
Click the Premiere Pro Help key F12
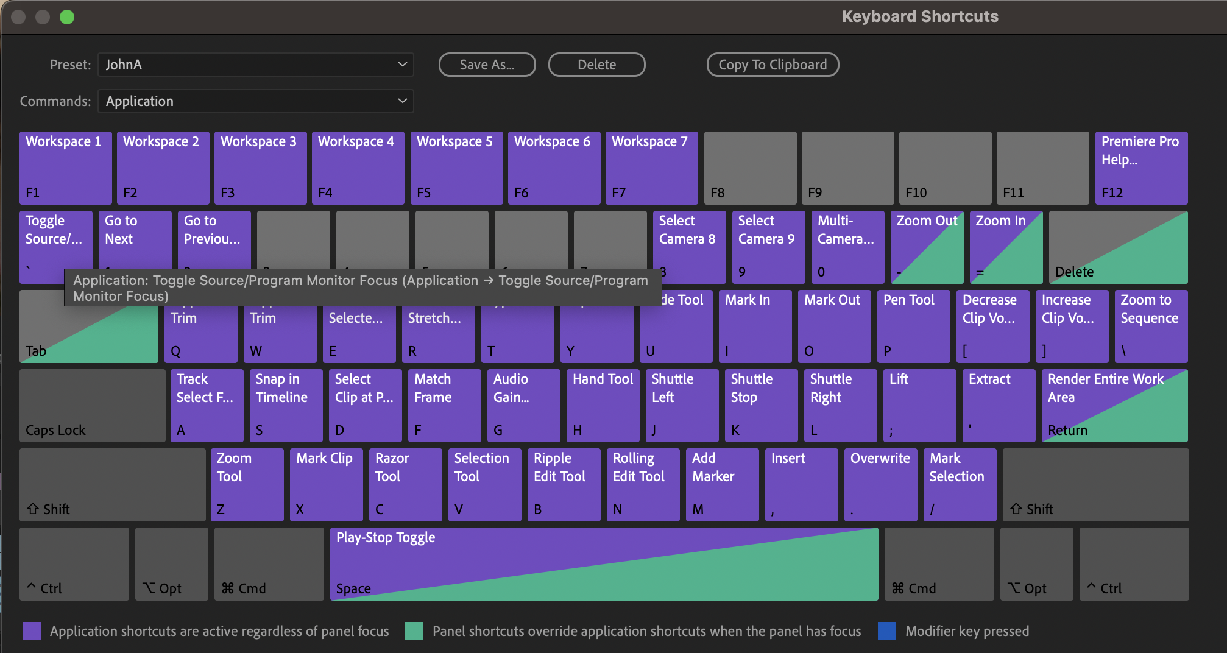pos(1140,168)
